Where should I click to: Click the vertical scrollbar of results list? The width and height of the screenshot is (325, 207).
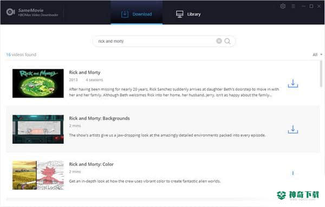click(321, 74)
